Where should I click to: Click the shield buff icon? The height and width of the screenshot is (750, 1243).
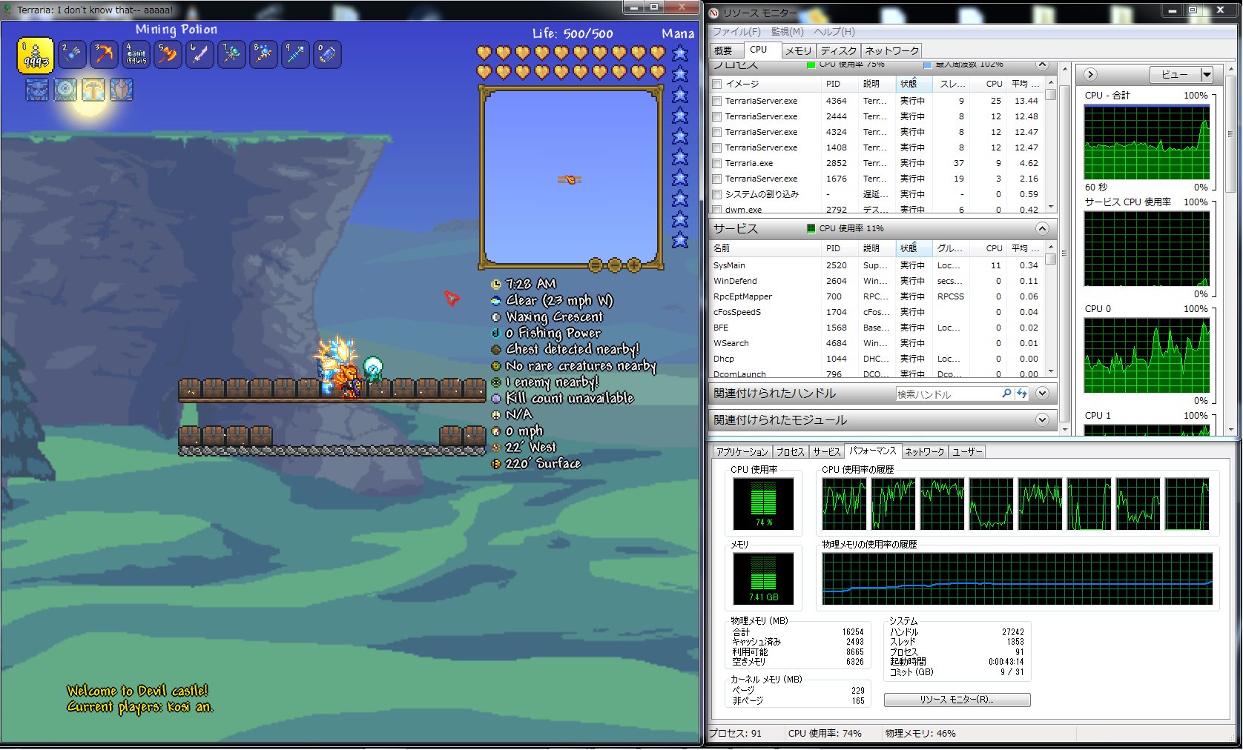click(122, 90)
